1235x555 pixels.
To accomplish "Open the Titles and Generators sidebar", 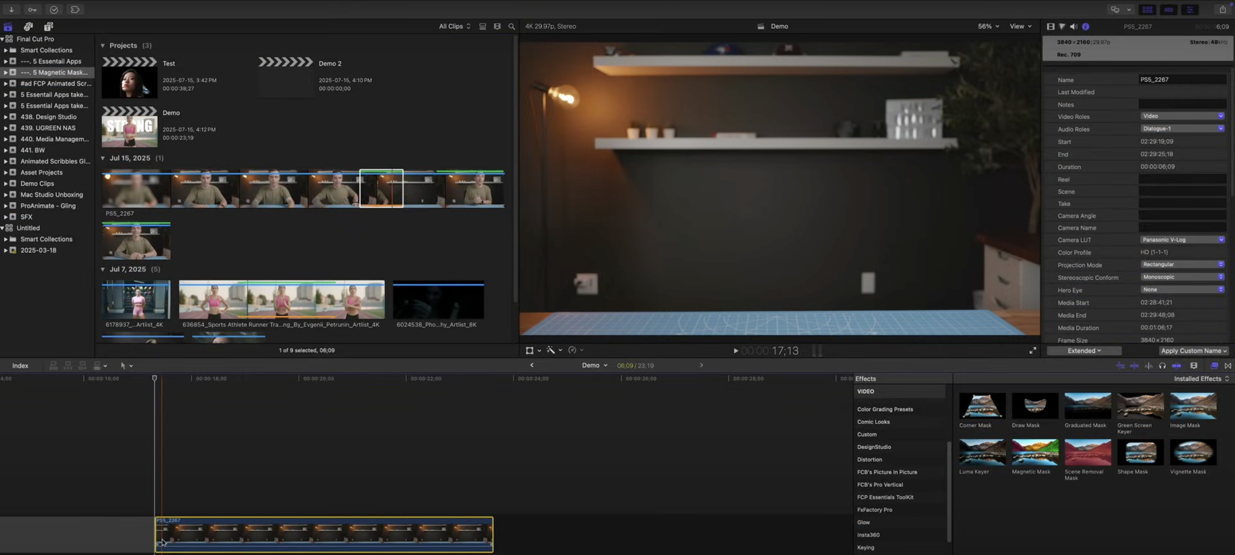I will pos(48,26).
